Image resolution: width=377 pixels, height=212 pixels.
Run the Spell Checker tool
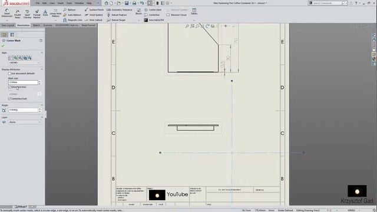(x=27, y=14)
